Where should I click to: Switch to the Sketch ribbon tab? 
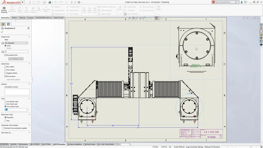tap(14, 18)
